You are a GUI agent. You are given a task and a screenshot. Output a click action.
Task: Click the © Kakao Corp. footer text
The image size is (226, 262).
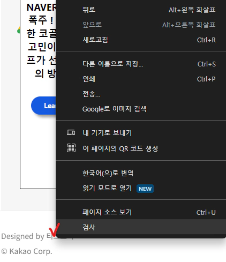click(x=27, y=251)
